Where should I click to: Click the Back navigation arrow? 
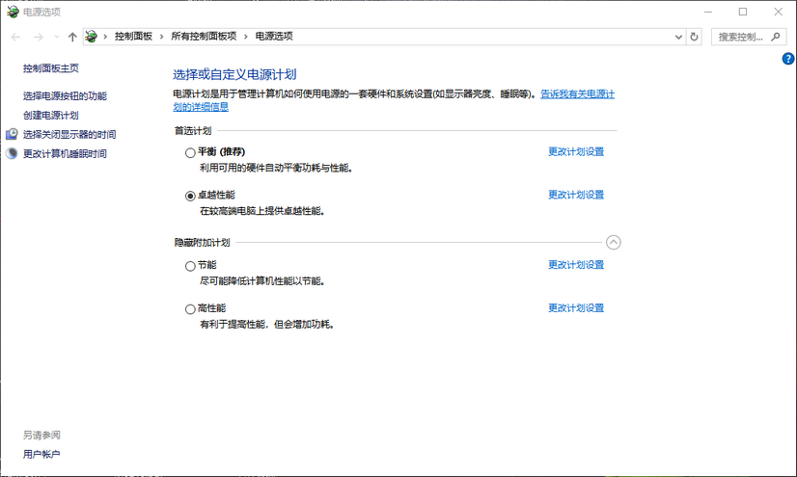point(15,37)
